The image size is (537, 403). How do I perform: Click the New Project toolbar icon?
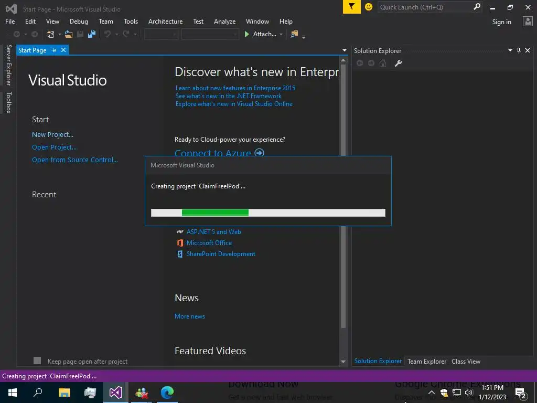click(51, 34)
